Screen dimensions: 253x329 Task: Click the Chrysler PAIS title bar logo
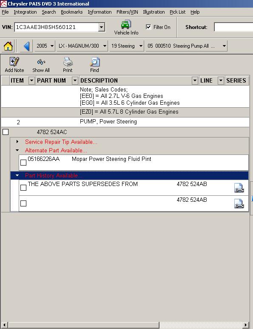tap(3, 3)
